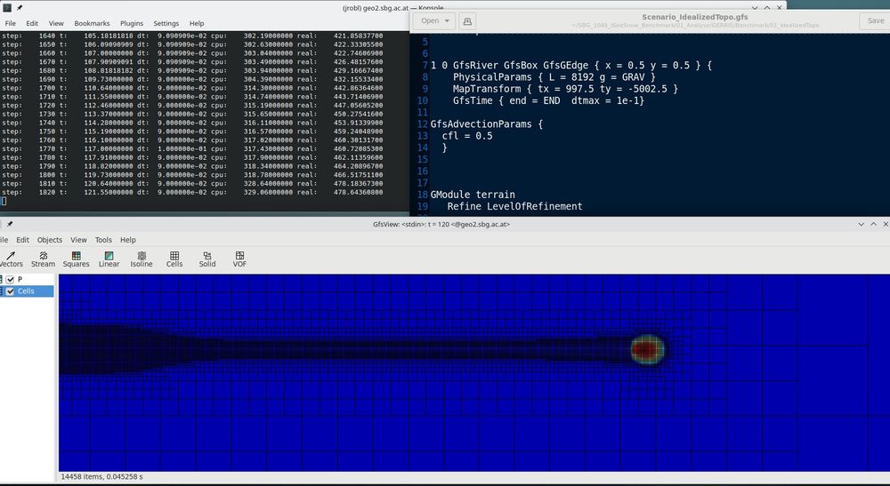Select the Cells row in object list
Screen dimensions: 890x486
click(28, 291)
